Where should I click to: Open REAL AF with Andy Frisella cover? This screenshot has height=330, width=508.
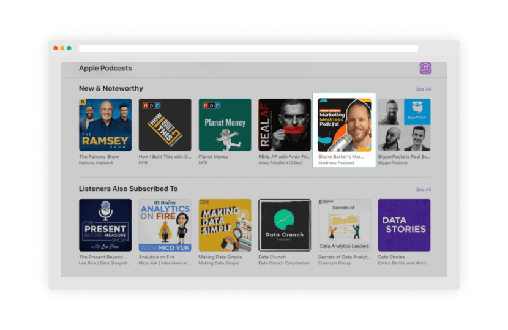[285, 125]
